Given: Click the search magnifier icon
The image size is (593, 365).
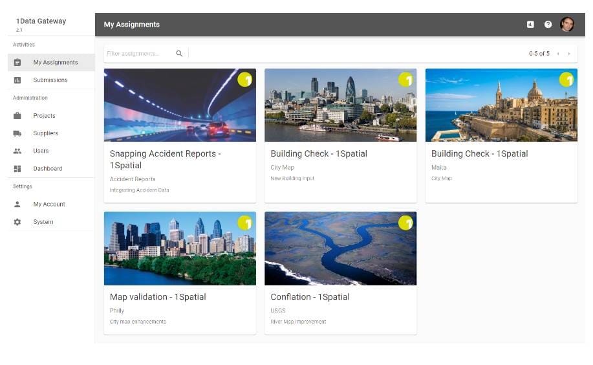Looking at the screenshot, I should [179, 54].
